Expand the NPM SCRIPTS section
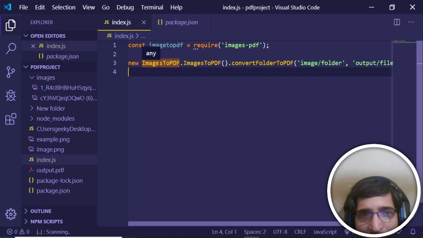Screen dimensions: 423x238 [46, 221]
